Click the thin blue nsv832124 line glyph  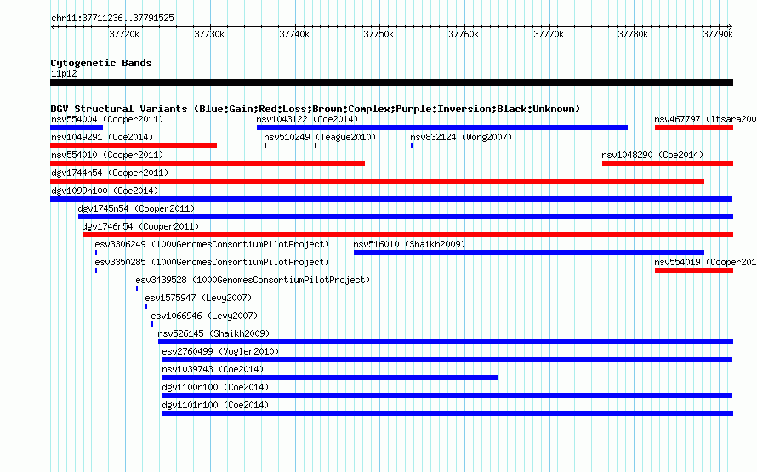572,145
